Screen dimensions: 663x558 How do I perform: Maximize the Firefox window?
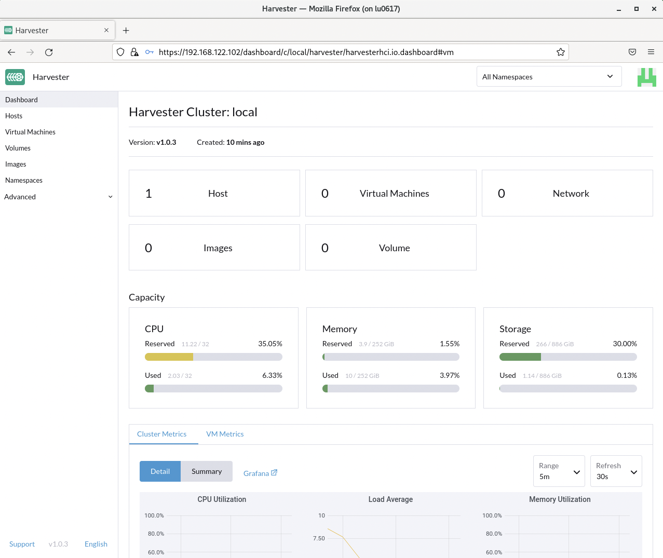pos(637,9)
